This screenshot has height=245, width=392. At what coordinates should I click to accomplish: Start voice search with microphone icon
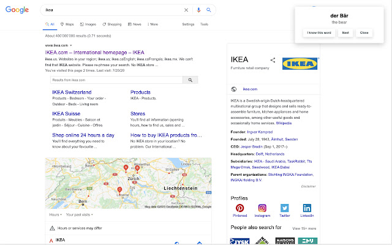[x=198, y=10]
